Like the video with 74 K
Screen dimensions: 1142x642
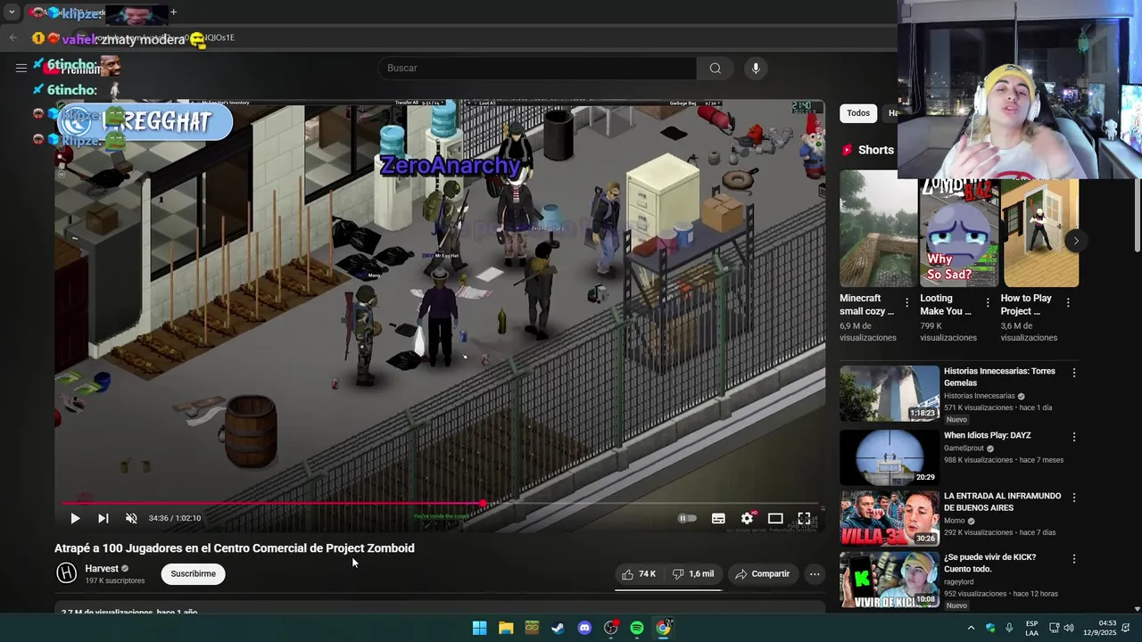pos(640,574)
